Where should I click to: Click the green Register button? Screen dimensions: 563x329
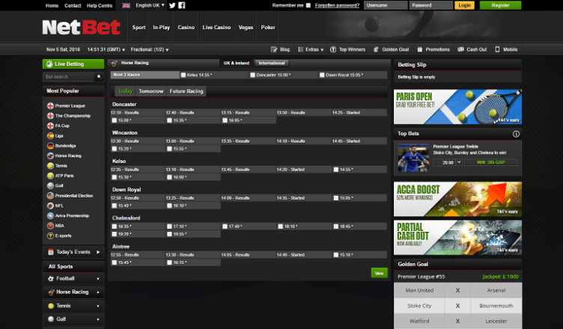(500, 5)
